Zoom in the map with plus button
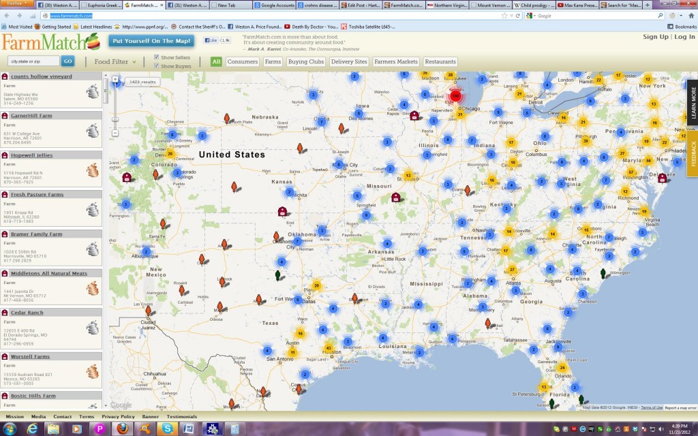698x436 pixels. pyautogui.click(x=115, y=80)
